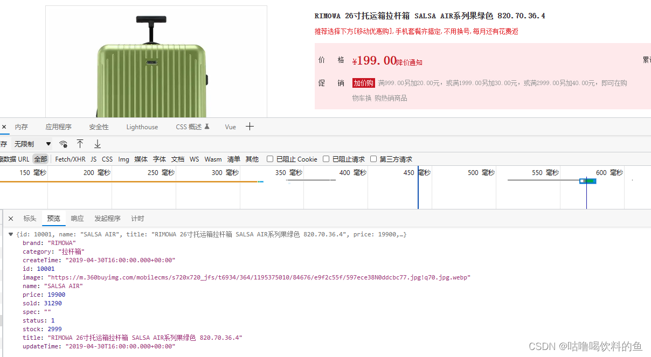The height and width of the screenshot is (357, 651).
Task: Click the spec: "" JSON row
Action: (37, 312)
